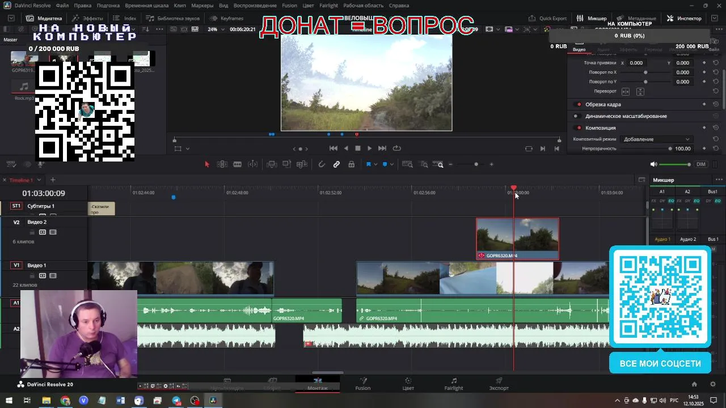Viewport: 726px width, 408px height.
Task: Add a new timeline tab with plus
Action: pos(53,180)
